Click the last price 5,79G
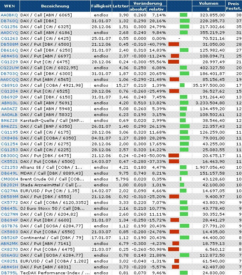 (122, 179)
